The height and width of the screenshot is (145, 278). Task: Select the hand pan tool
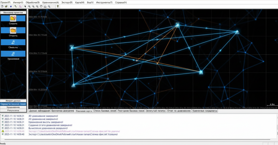click(41, 6)
